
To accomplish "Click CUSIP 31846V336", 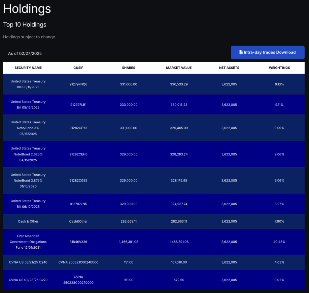I will pyautogui.click(x=79, y=242).
